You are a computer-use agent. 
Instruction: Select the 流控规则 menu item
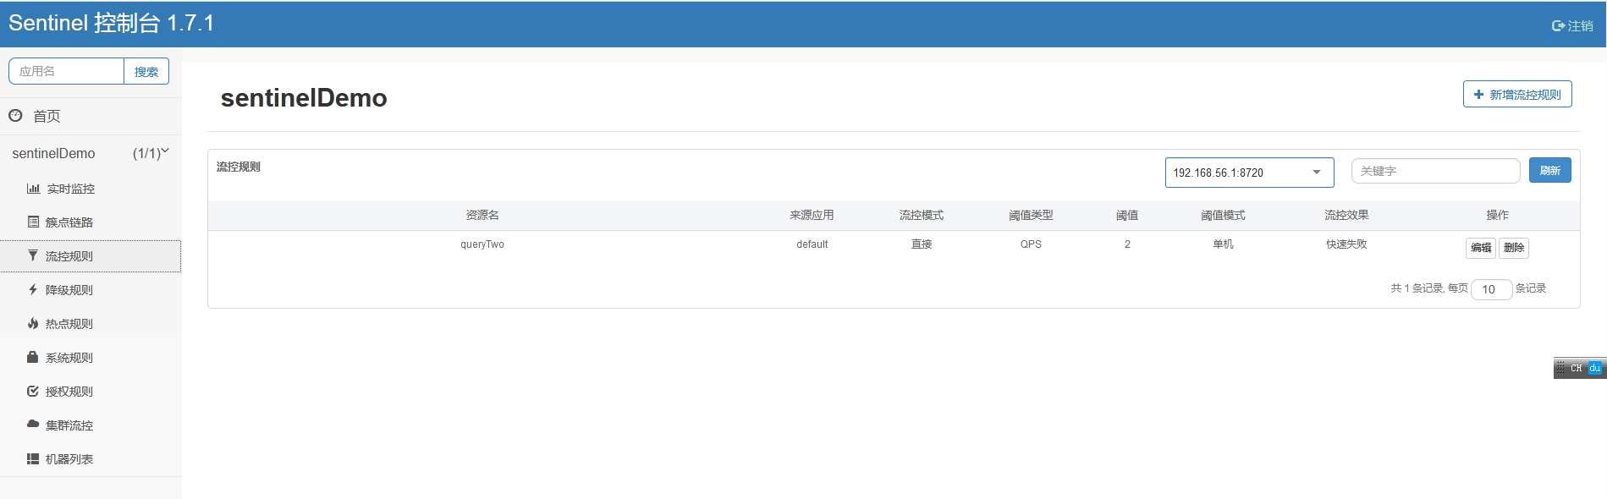(91, 256)
